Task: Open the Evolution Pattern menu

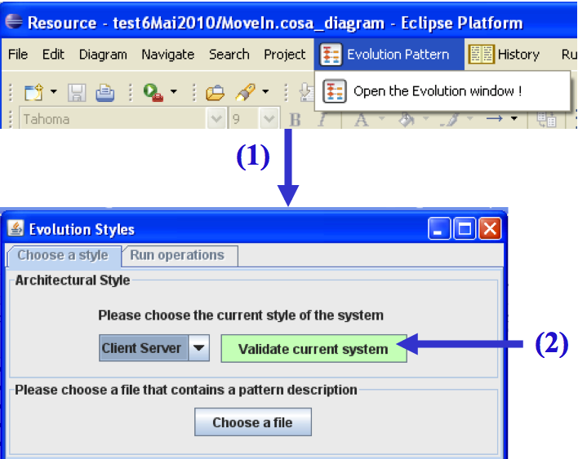Action: point(387,55)
